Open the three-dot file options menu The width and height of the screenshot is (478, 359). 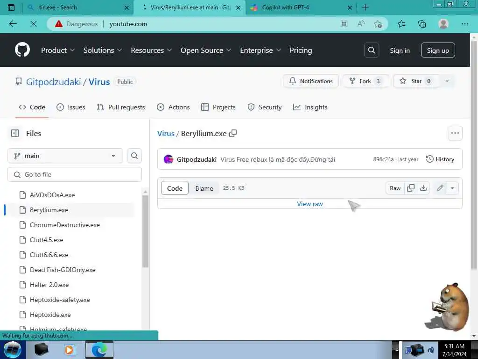pos(455,133)
